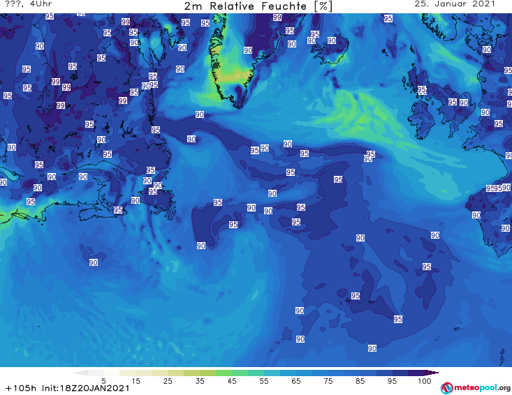The height and width of the screenshot is (395, 512).
Task: Select the '+105h Init:18Z20JAN2021' forecast text
Action: point(68,388)
